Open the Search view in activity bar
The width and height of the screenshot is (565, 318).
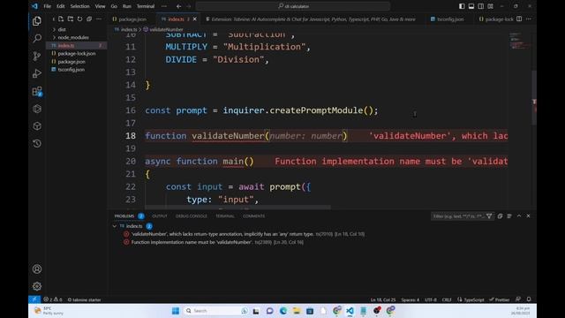pos(37,38)
